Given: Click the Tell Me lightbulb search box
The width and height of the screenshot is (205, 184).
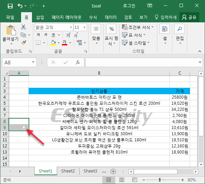Looking at the screenshot, I should coord(166,17).
